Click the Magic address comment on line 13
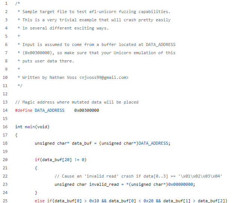This screenshot has width=241, height=203. tap(77, 102)
